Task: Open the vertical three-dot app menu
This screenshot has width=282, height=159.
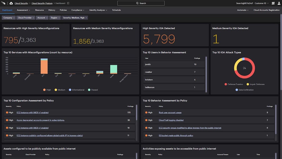Action: click(x=7, y=3)
